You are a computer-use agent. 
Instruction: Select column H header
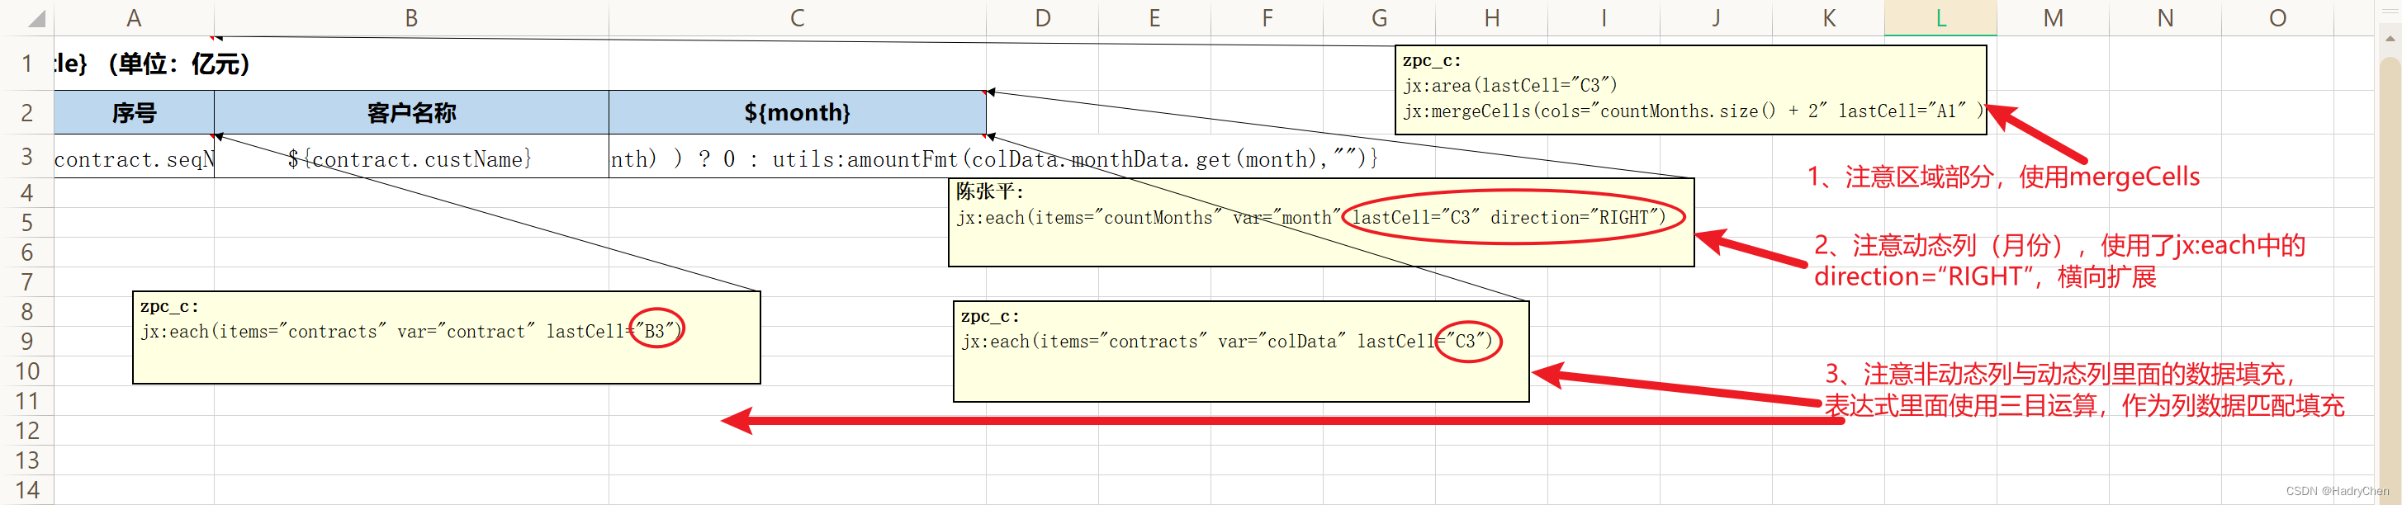point(1492,17)
